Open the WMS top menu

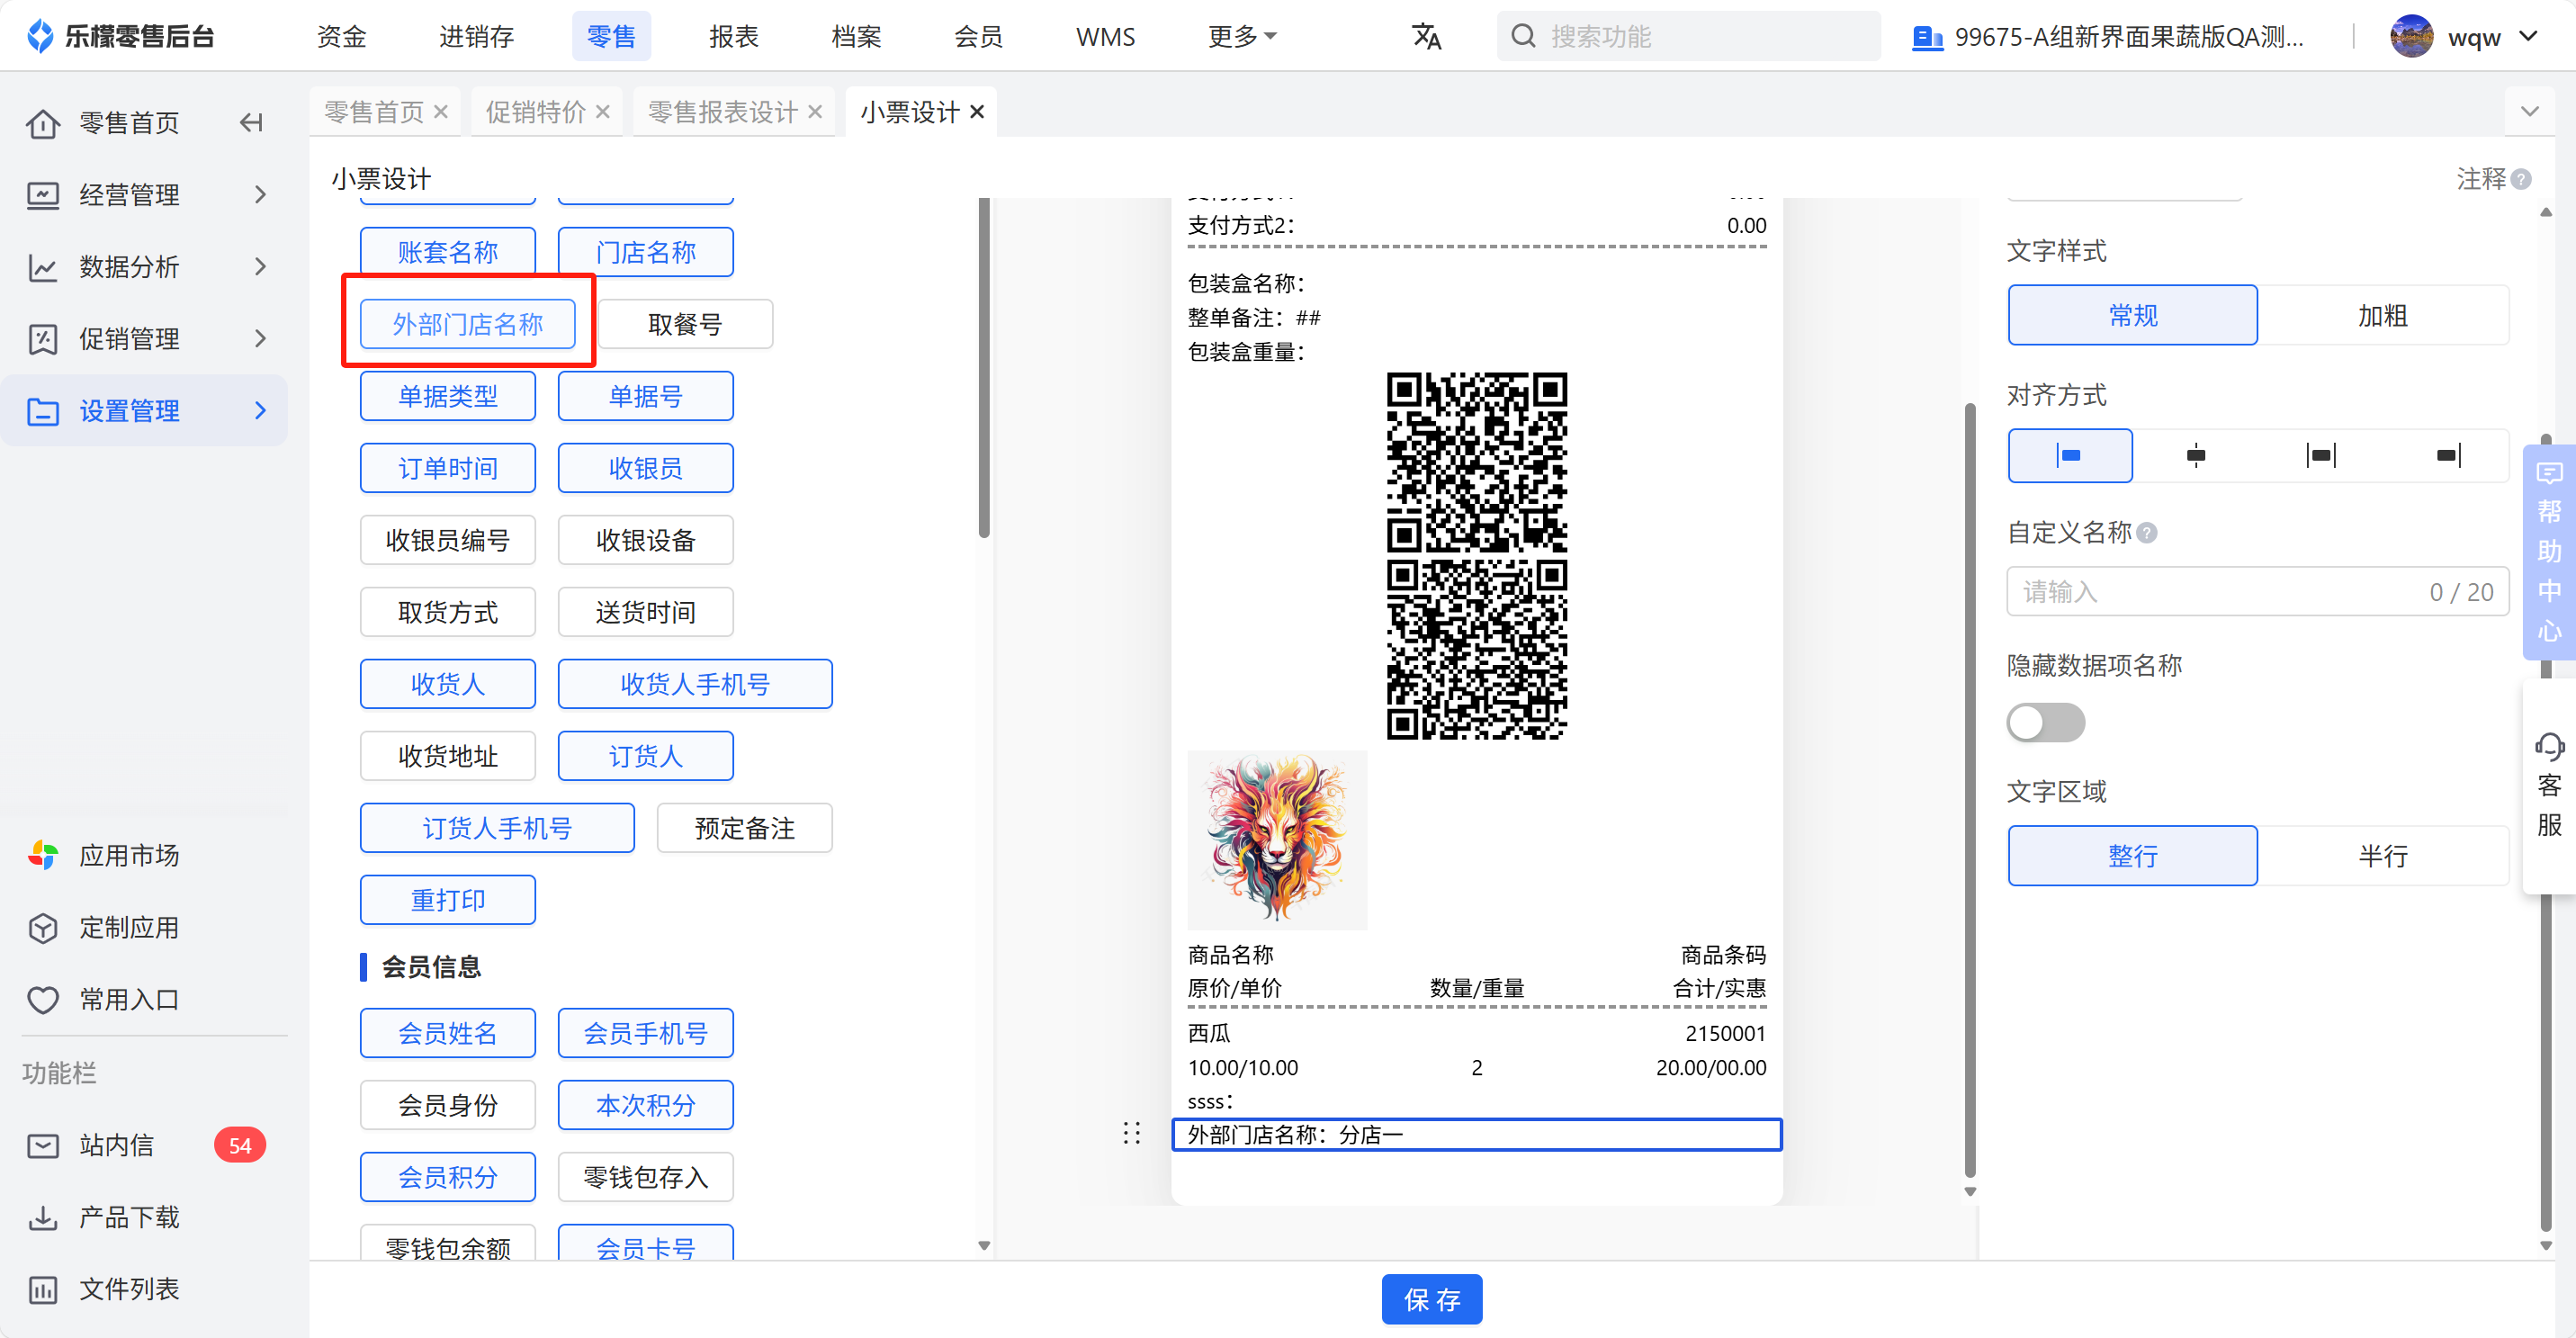pyautogui.click(x=1105, y=36)
